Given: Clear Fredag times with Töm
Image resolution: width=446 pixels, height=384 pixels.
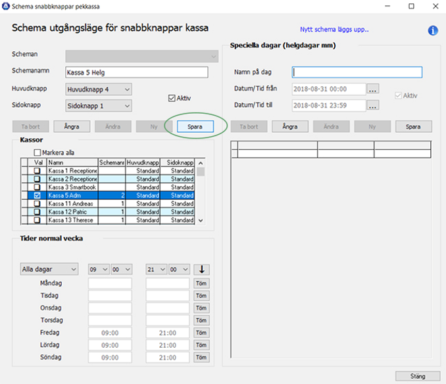Looking at the screenshot, I should click(201, 333).
